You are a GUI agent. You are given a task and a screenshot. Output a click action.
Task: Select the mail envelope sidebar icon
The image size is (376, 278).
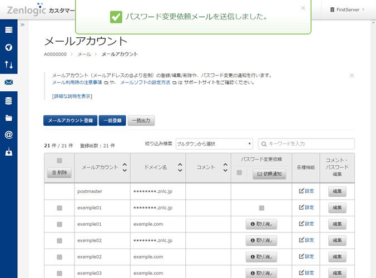[9, 82]
